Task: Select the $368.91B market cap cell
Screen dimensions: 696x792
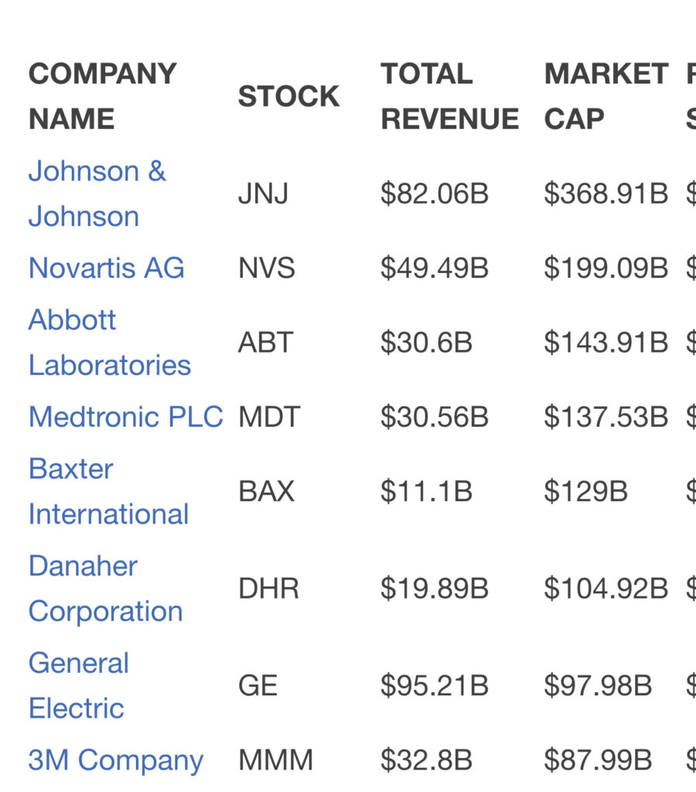Action: 606,193
